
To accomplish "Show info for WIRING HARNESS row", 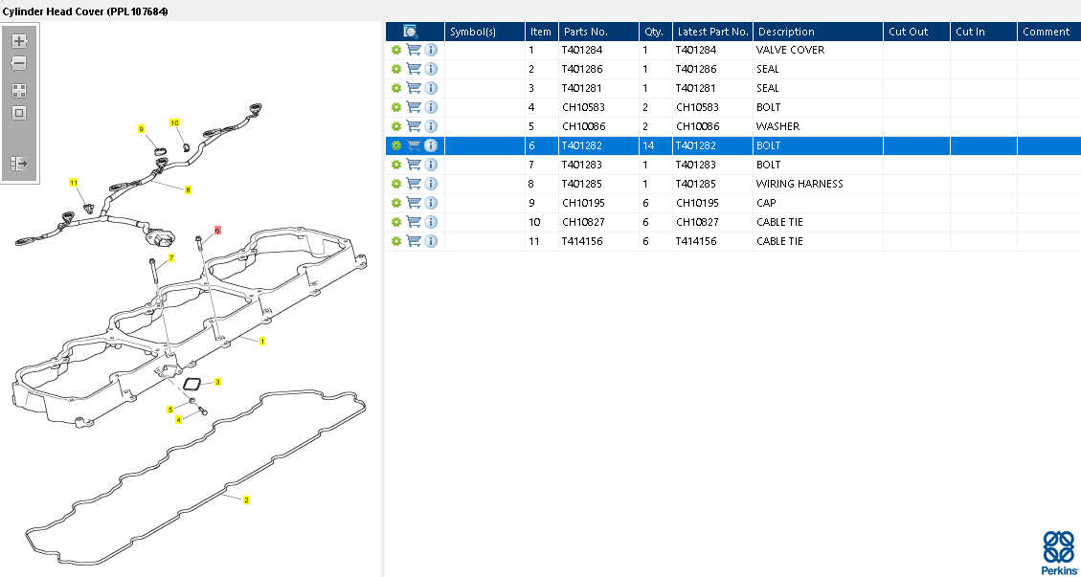I will pyautogui.click(x=431, y=184).
